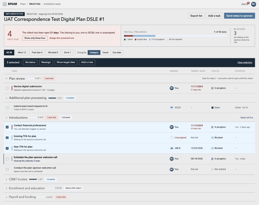Collapse the Introductions section
The image size is (259, 205).
pyautogui.click(x=7, y=118)
